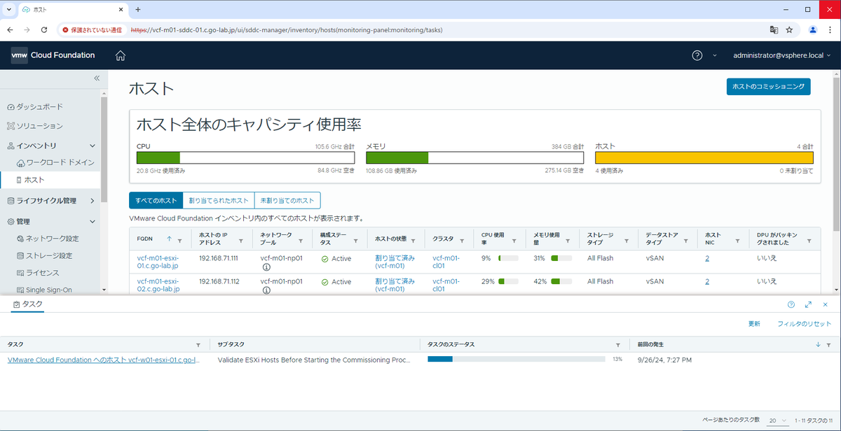Open the VMware Cloud Foundation home icon
Screen dimensions: 841x431
[x=120, y=55]
